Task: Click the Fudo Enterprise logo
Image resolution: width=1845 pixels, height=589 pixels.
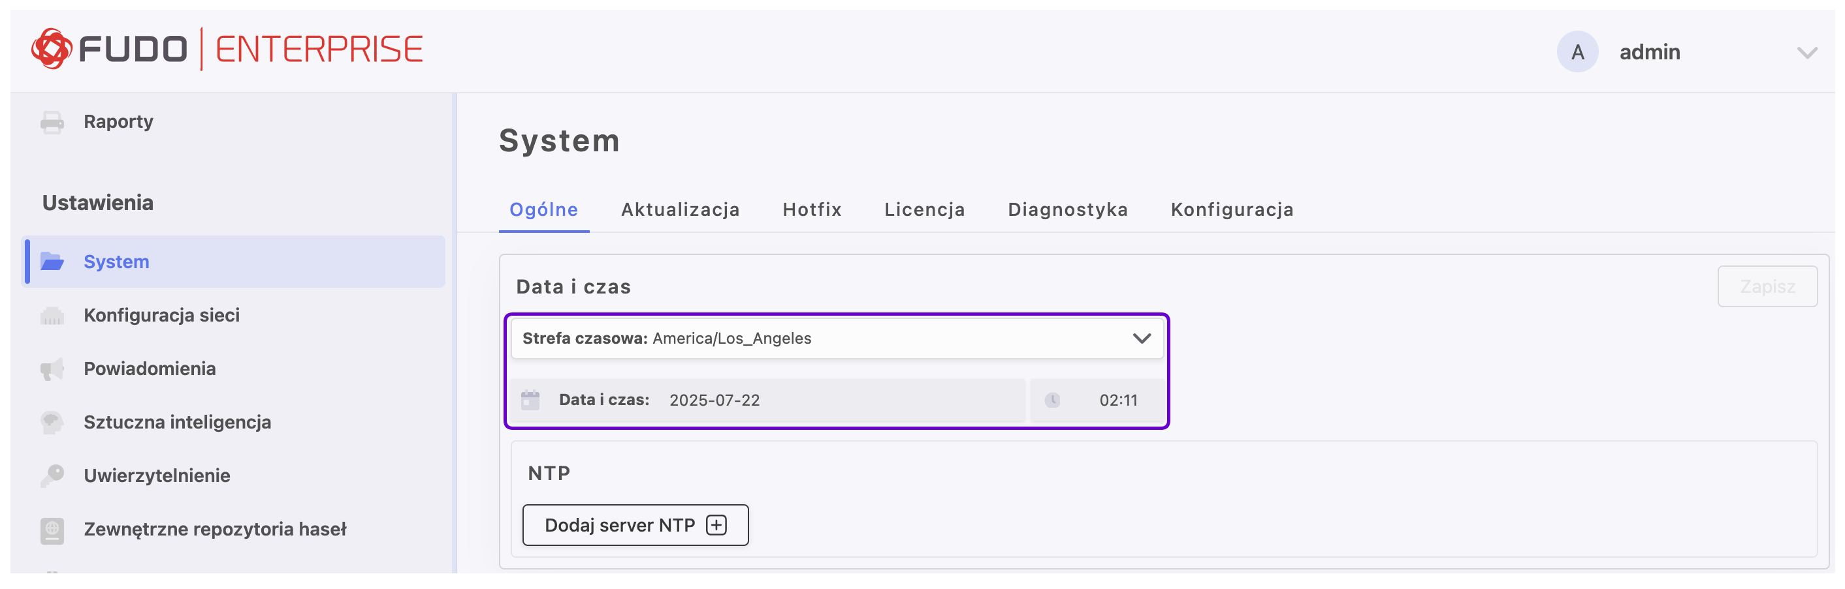Action: (227, 50)
